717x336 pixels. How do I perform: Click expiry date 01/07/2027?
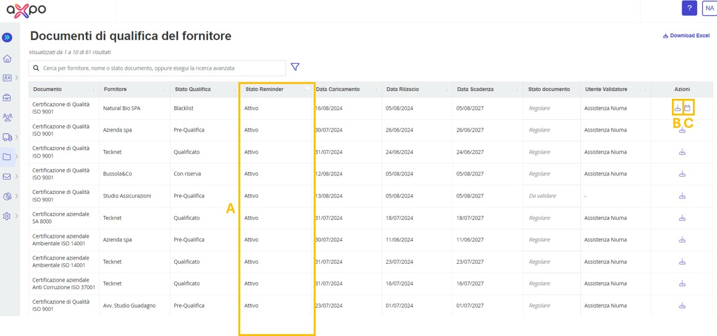point(470,306)
